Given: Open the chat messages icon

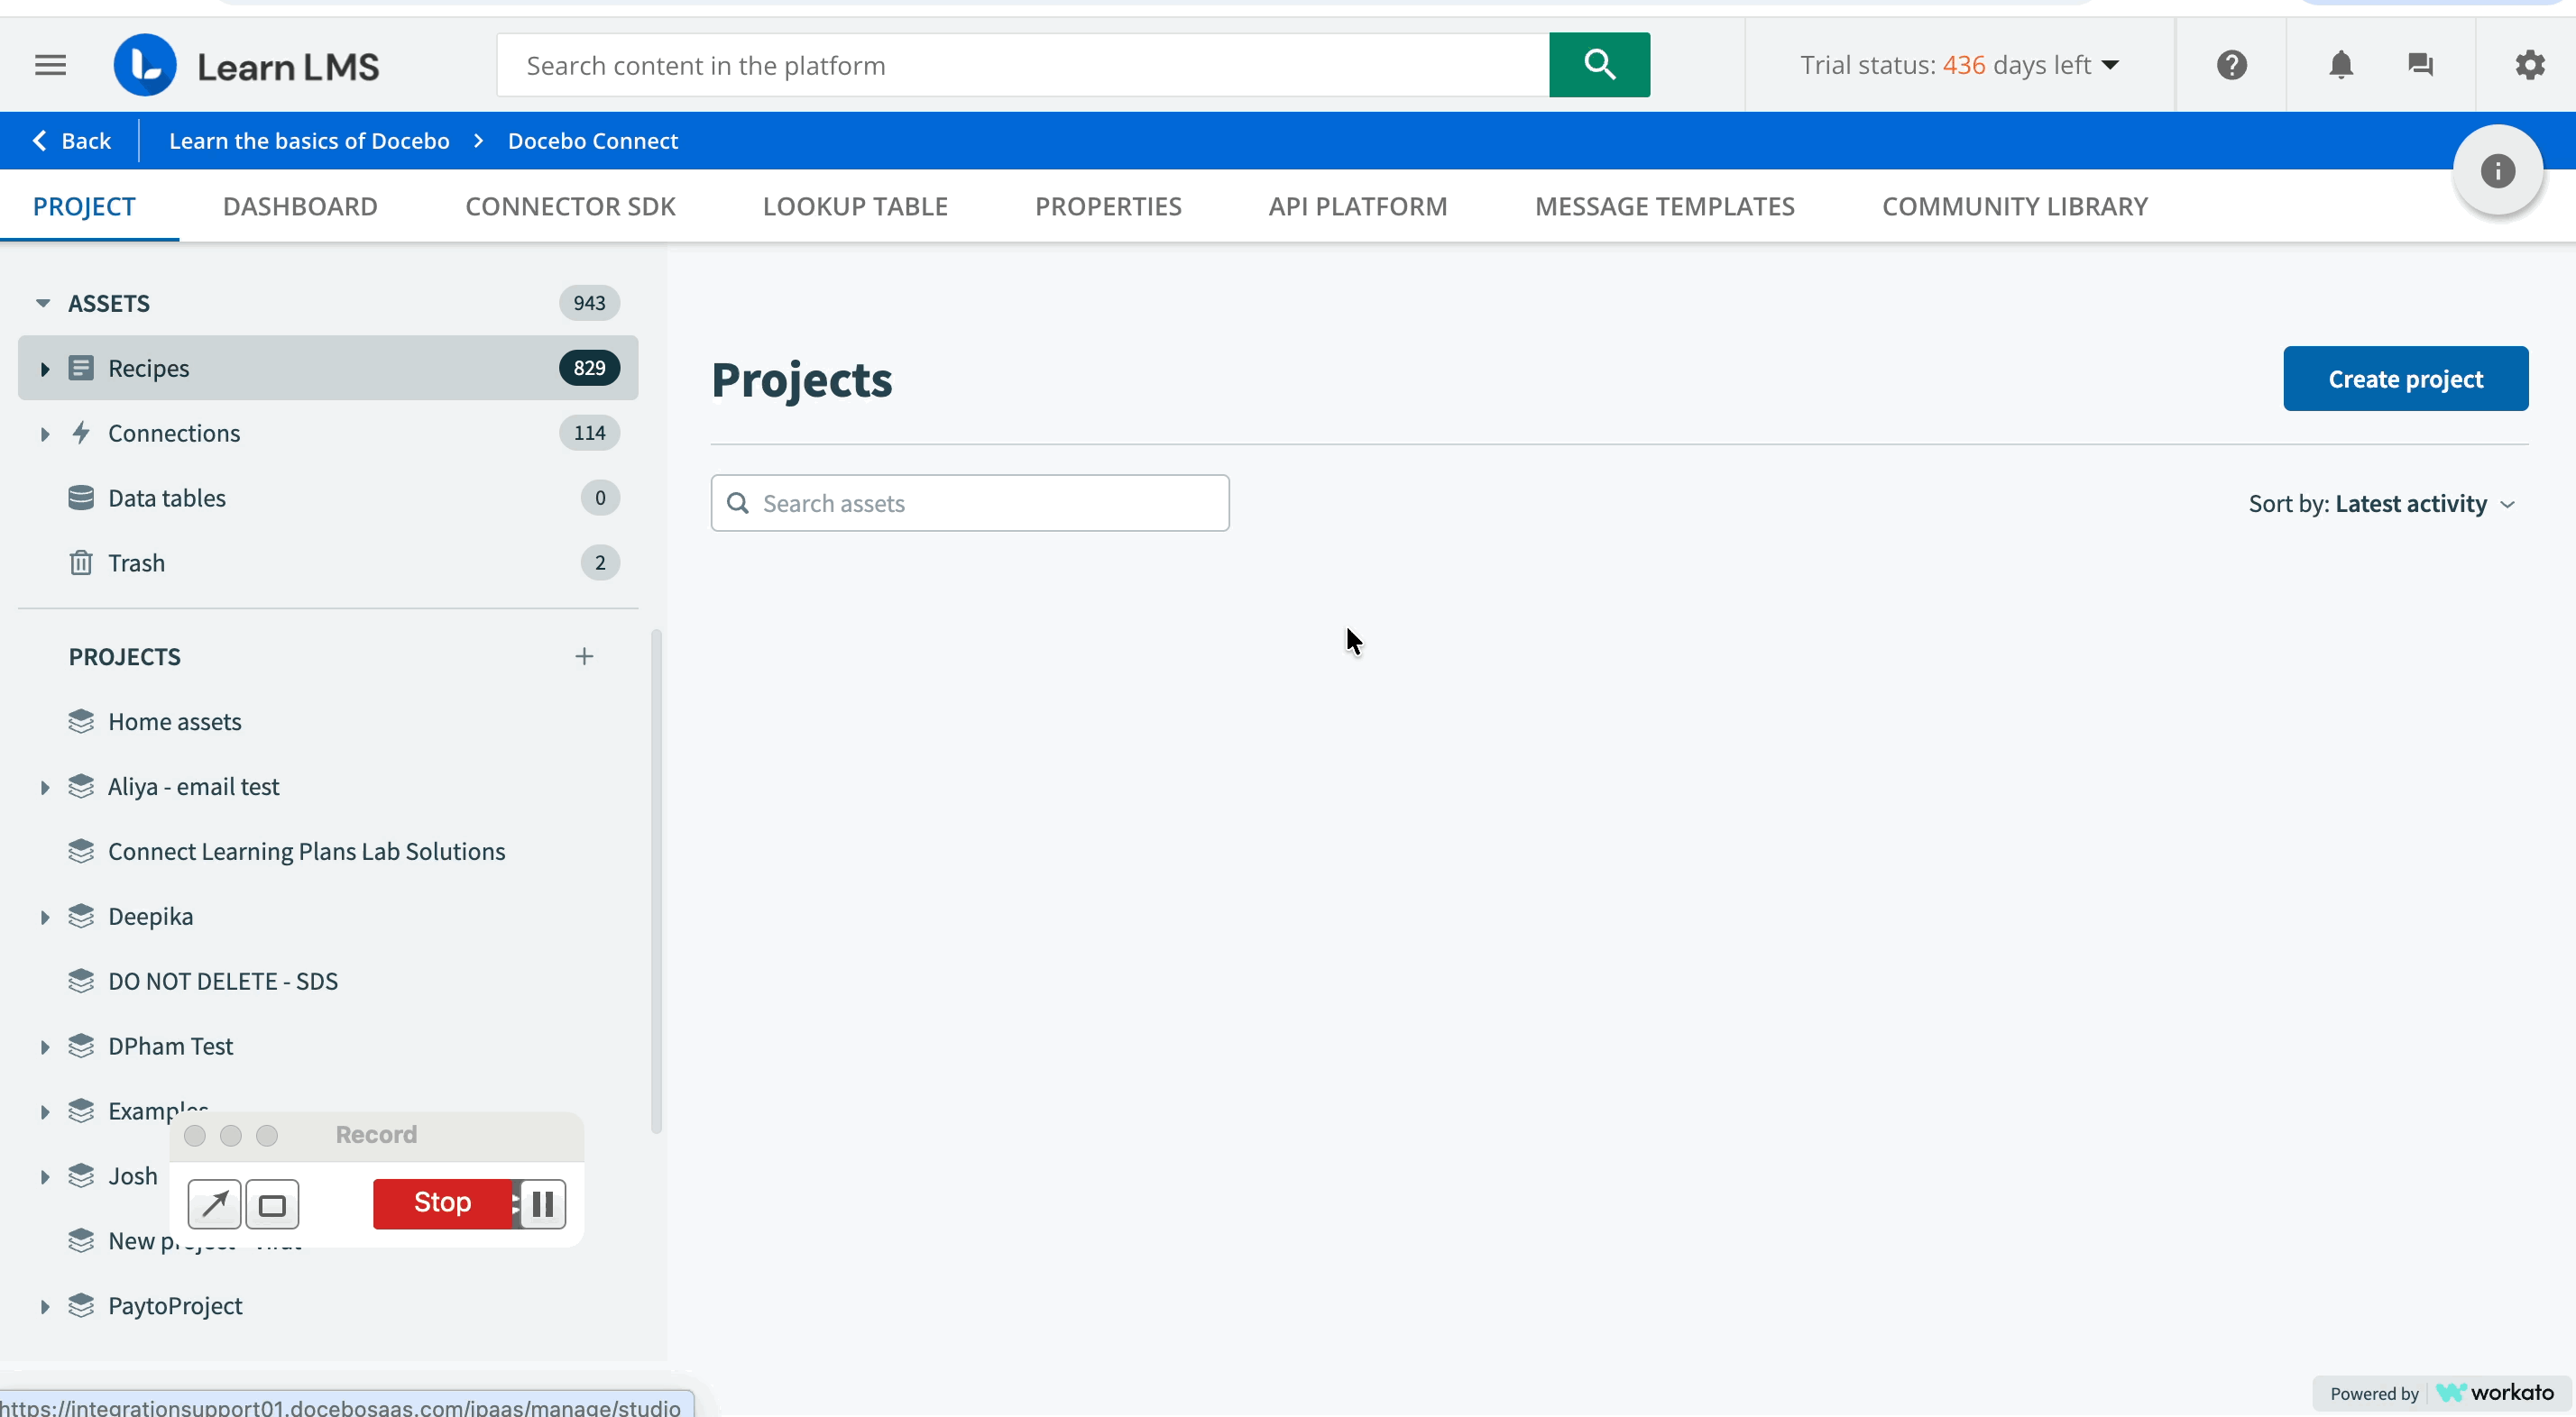Looking at the screenshot, I should pyautogui.click(x=2420, y=66).
